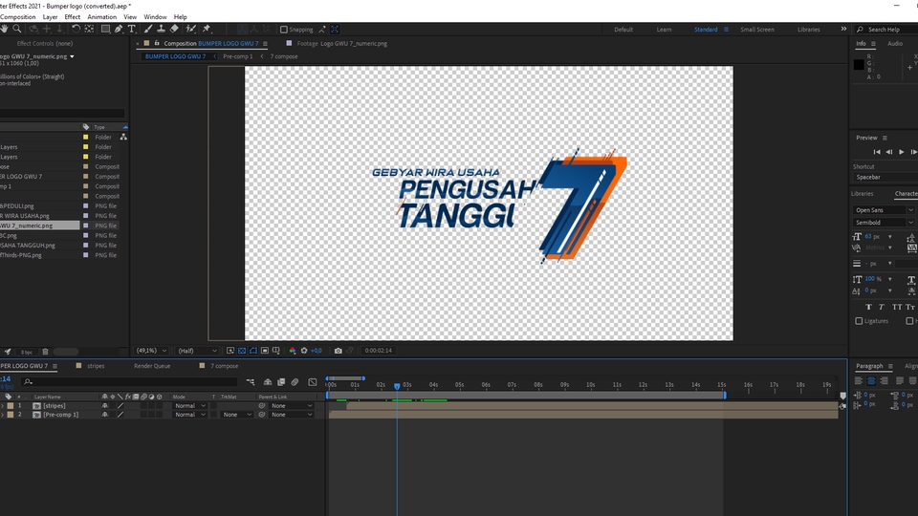Jump to first frame in Preview panel

click(x=877, y=152)
